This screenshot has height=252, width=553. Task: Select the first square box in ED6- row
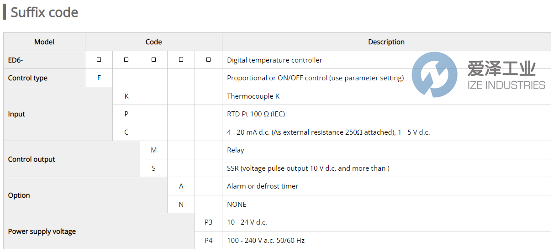point(99,60)
